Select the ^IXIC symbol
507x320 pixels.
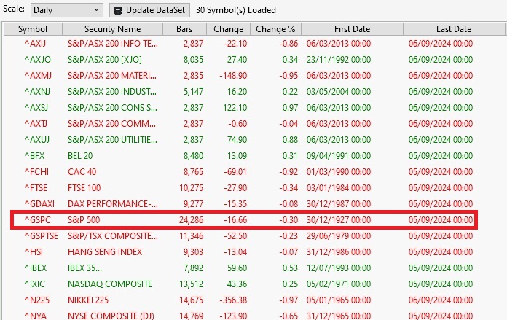(34, 284)
